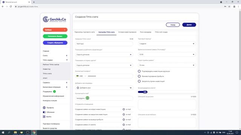This screenshot has width=241, height=135.
Task: Open 'Порог приёма заявок' dropdown showing 15 мин
Action: click(167, 65)
